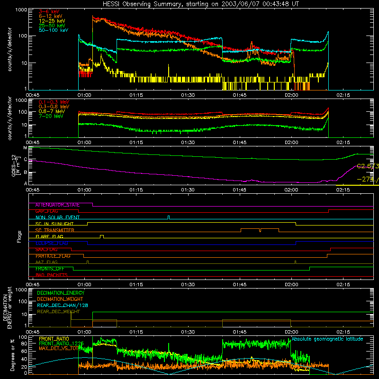Select the cyan 50-100 keV legend label
The height and width of the screenshot is (379, 379).
pos(54,30)
